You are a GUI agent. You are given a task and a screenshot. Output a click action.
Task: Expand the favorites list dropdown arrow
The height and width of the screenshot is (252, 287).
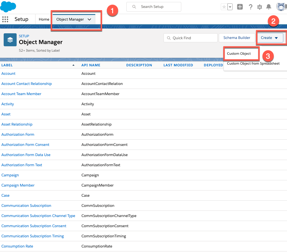pyautogui.click(x=230, y=7)
